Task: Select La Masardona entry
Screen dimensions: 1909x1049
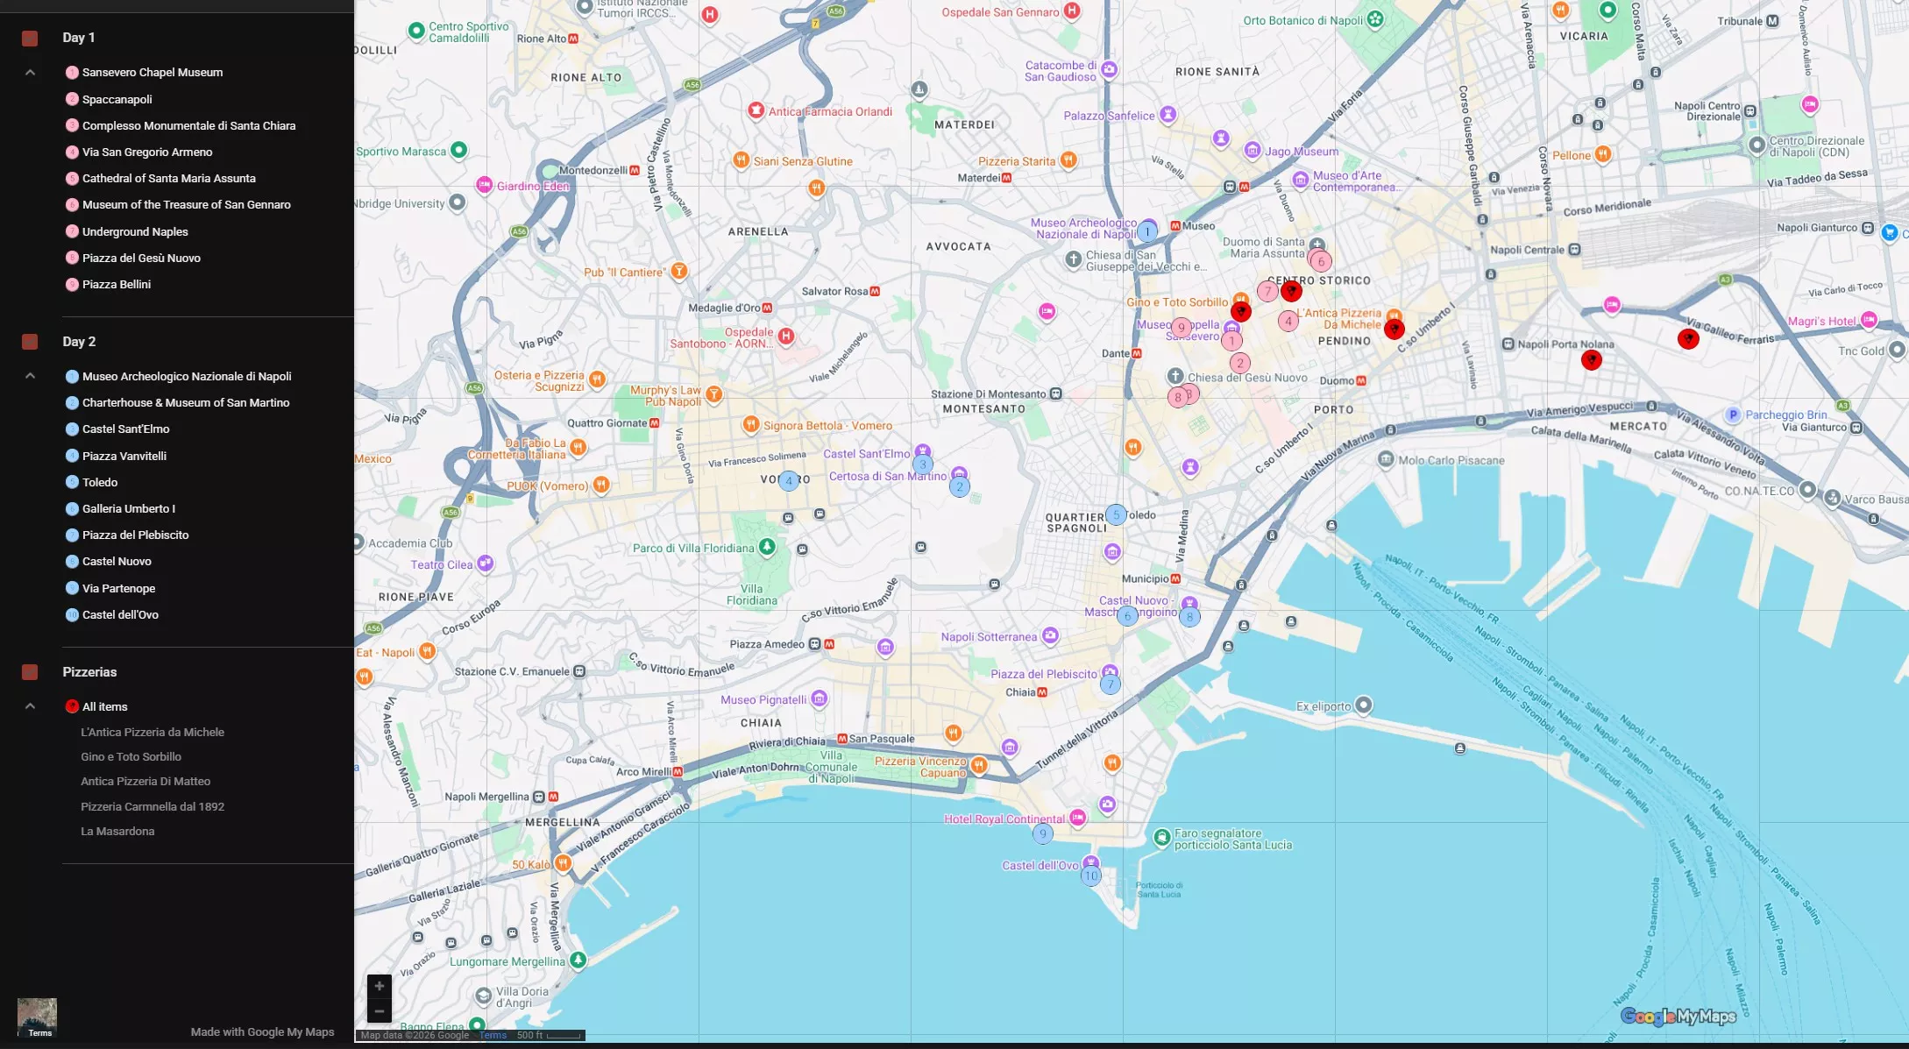Action: 117,831
